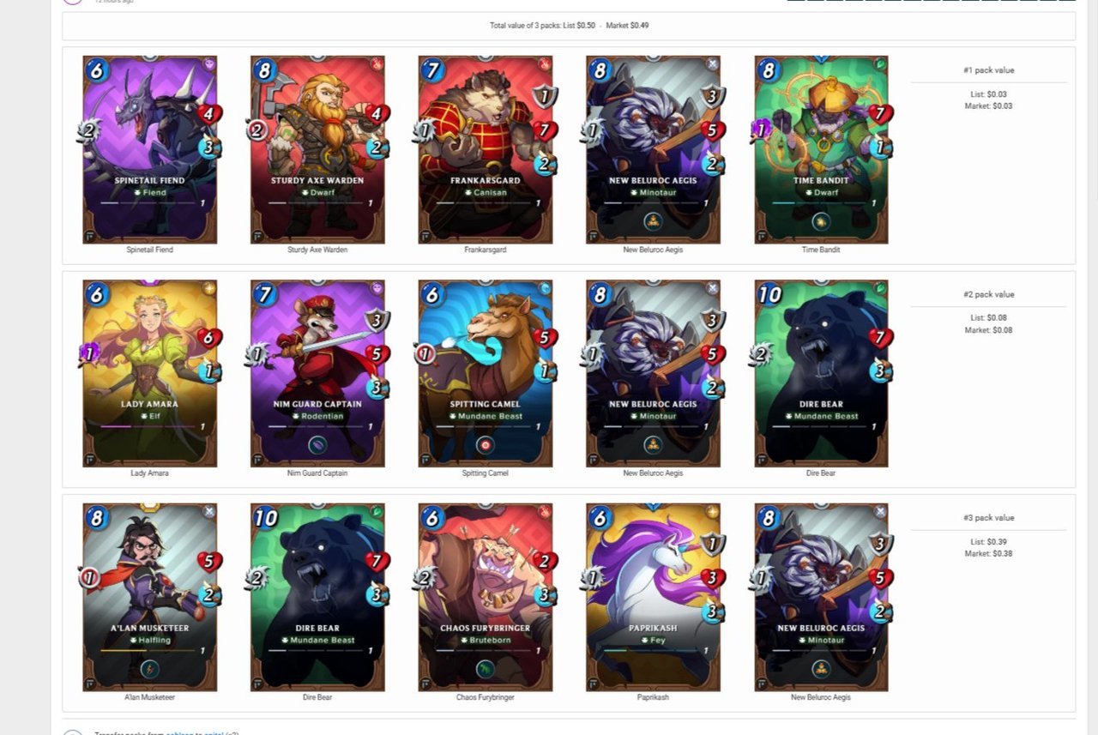Click ability icon on pack one New Beluroc Aegis
Screen dimensions: 1098x735
654,221
